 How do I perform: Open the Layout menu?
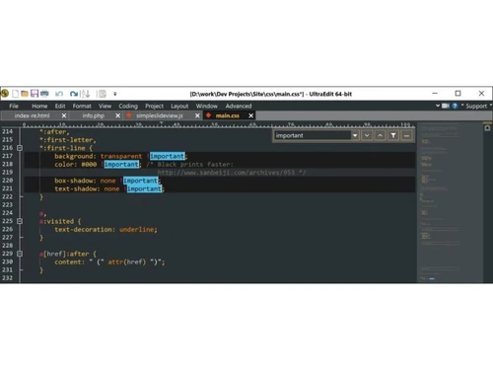point(179,106)
